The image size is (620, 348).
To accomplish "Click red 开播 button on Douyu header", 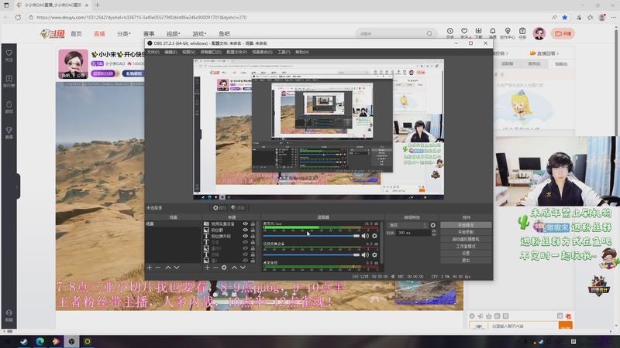I will pos(563,33).
